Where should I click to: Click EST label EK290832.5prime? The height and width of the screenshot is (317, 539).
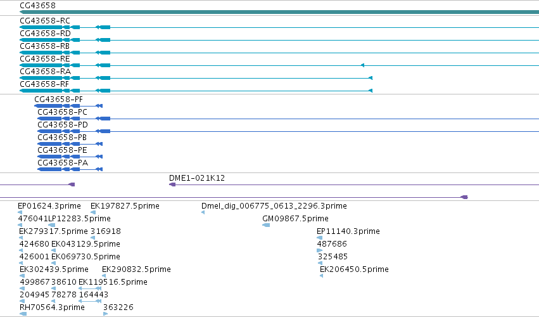136,269
